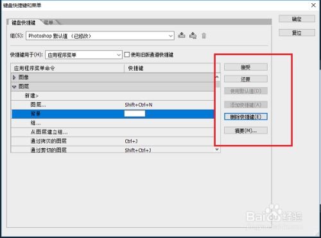The height and width of the screenshot is (238, 321).
Task: Click 删除快捷键(E) button
Action: point(246,117)
